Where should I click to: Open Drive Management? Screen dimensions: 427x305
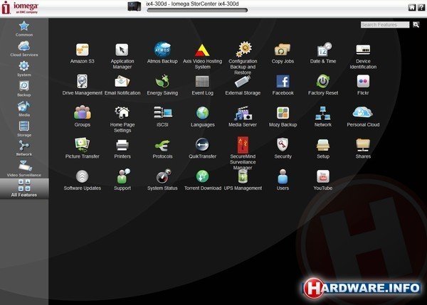(x=83, y=85)
